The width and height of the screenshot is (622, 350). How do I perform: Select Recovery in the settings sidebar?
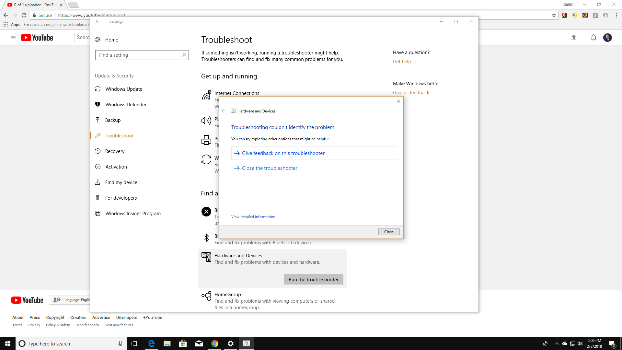pyautogui.click(x=115, y=151)
